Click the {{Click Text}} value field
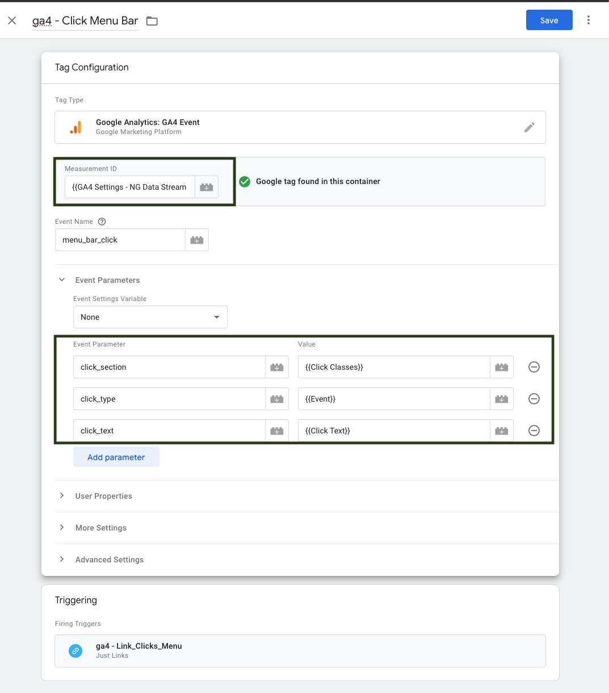Screen dimensions: 609x693 tap(394, 431)
